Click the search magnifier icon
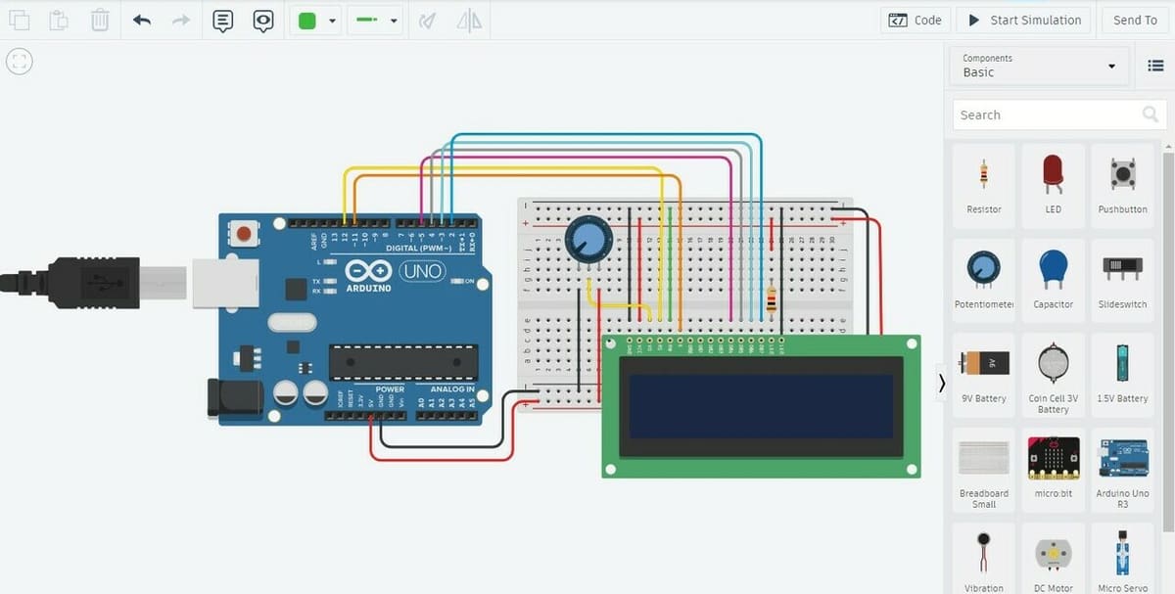The height and width of the screenshot is (594, 1175). pos(1151,114)
